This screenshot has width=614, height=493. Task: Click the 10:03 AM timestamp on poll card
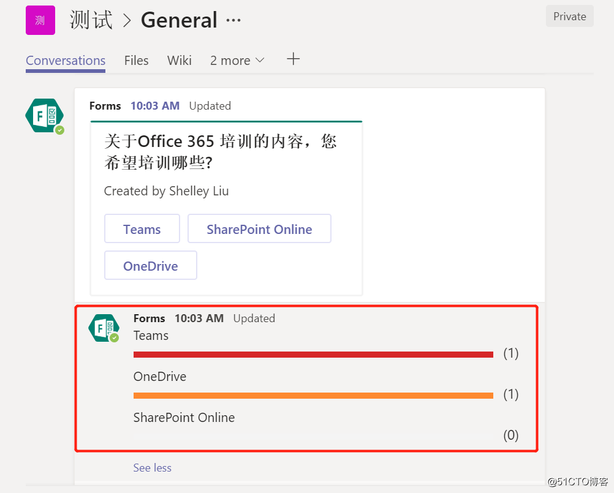[155, 105]
